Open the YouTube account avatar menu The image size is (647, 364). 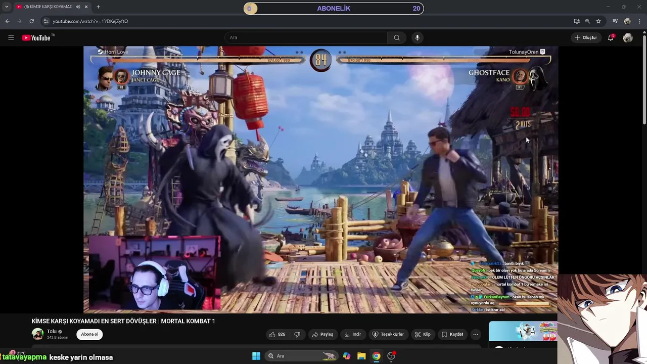pyautogui.click(x=628, y=37)
